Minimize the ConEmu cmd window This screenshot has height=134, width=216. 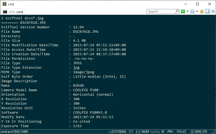pyautogui.click(x=186, y=4)
